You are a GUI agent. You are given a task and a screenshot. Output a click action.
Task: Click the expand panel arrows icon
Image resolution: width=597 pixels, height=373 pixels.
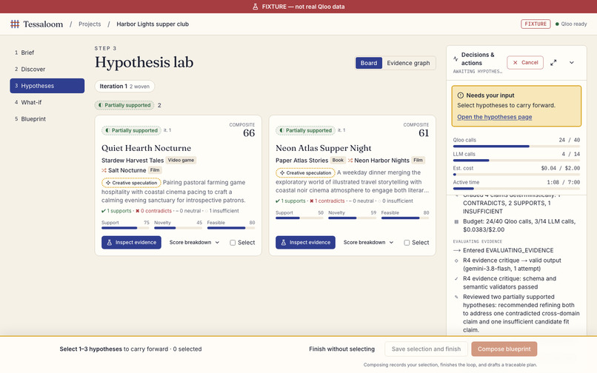coord(553,62)
